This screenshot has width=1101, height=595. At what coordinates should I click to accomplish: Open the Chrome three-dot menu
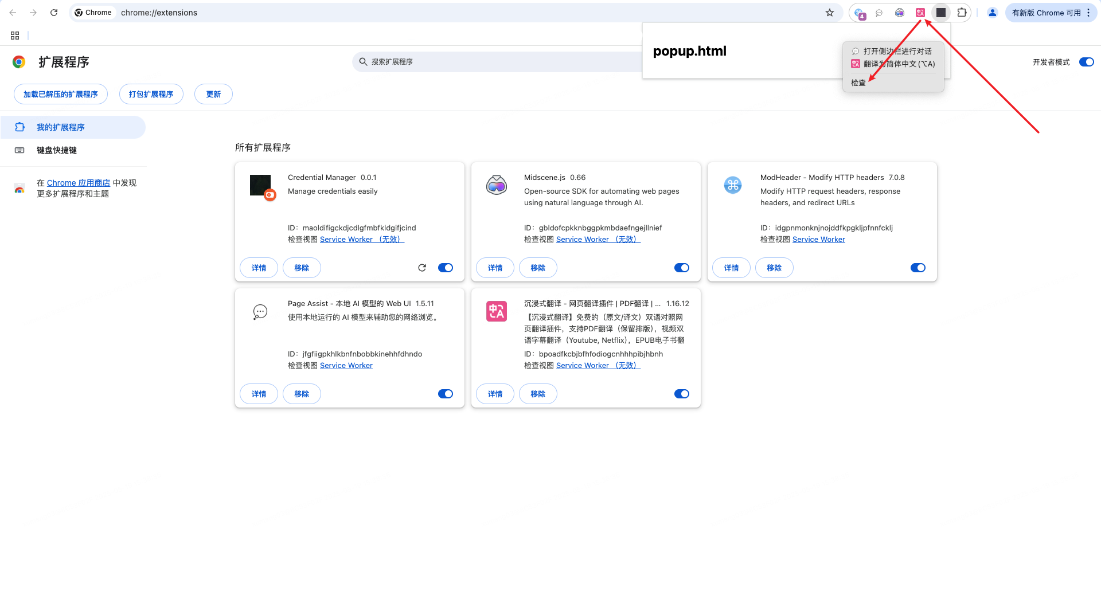coord(1088,13)
